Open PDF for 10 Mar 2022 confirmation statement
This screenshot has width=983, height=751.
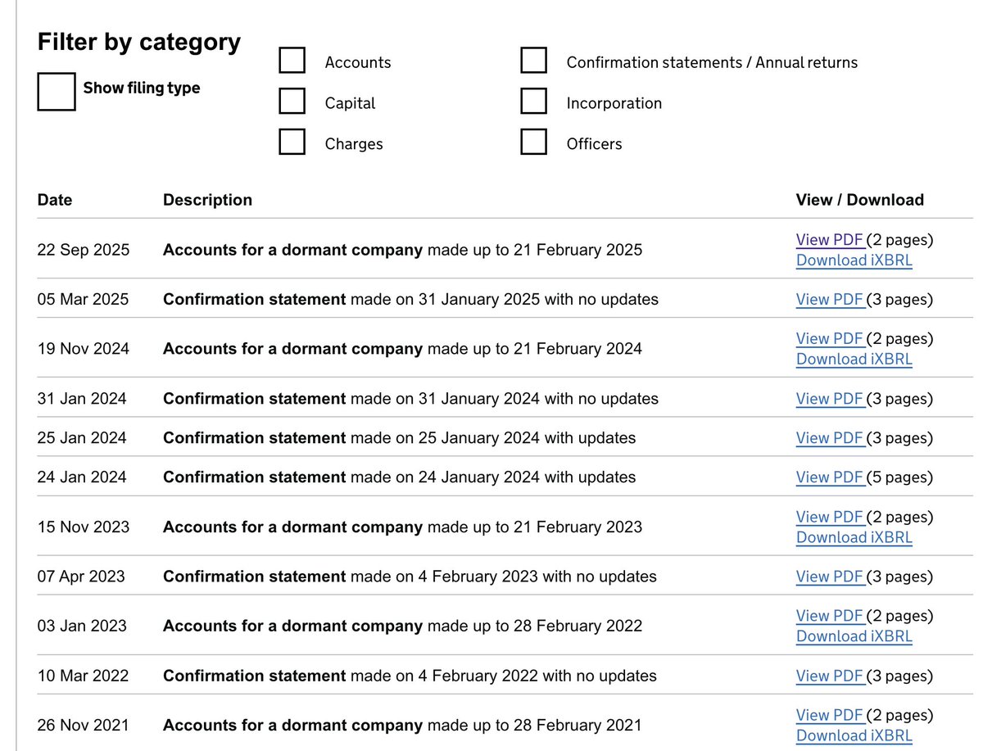(x=830, y=676)
